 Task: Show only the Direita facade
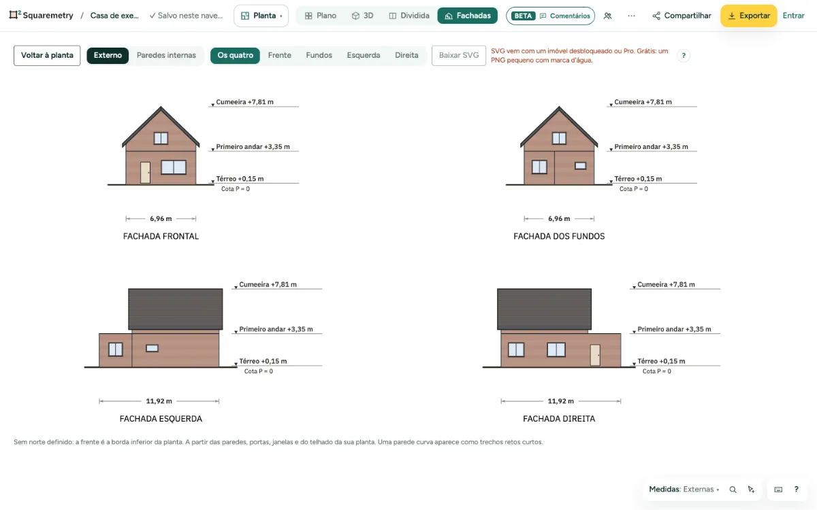pos(406,56)
